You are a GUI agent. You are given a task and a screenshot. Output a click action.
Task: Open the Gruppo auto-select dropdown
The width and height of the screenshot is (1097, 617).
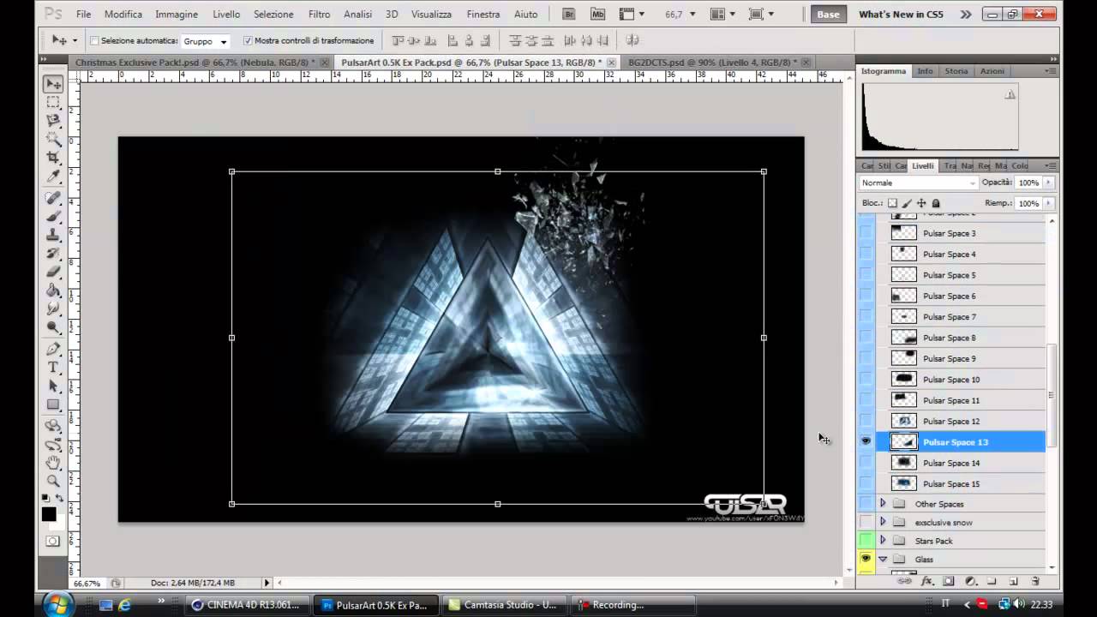pyautogui.click(x=206, y=41)
